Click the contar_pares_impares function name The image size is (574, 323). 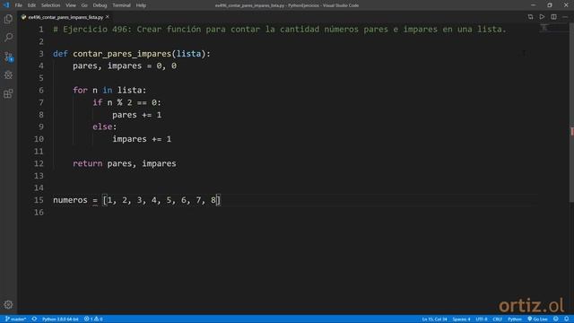coord(122,54)
